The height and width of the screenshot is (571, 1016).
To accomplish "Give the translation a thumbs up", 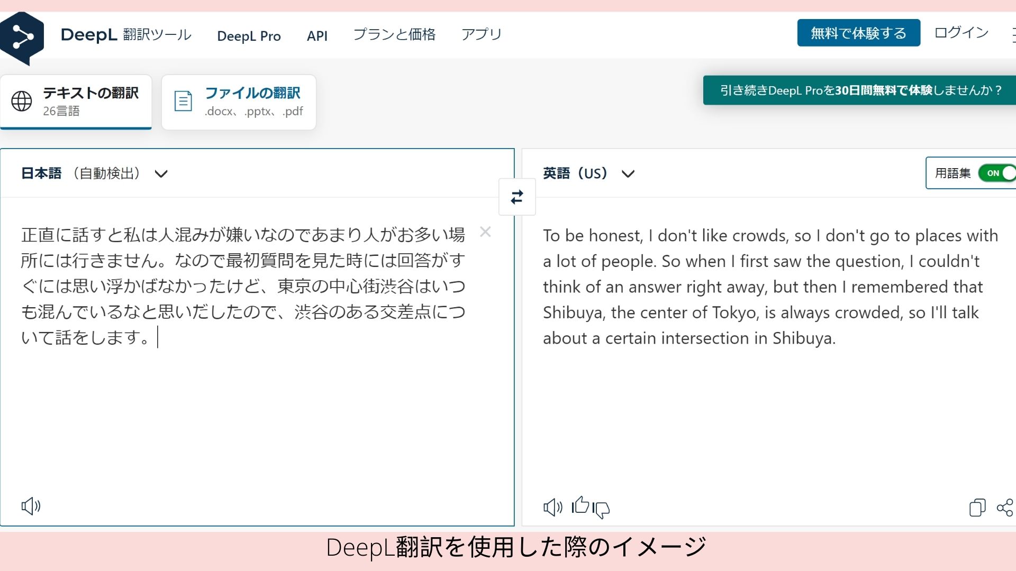I will [x=580, y=505].
